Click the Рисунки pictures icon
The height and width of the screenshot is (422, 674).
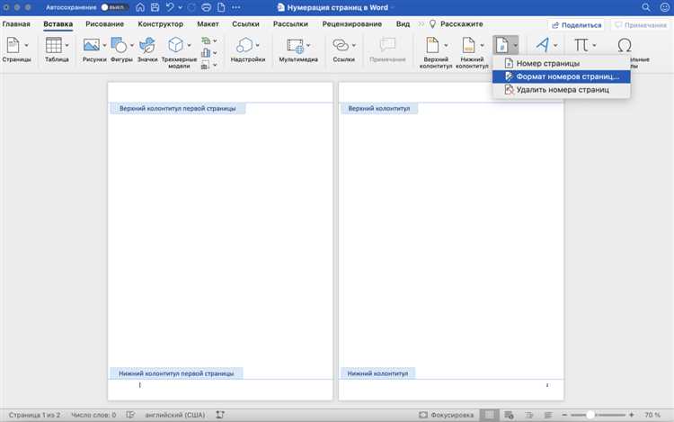tap(91, 45)
